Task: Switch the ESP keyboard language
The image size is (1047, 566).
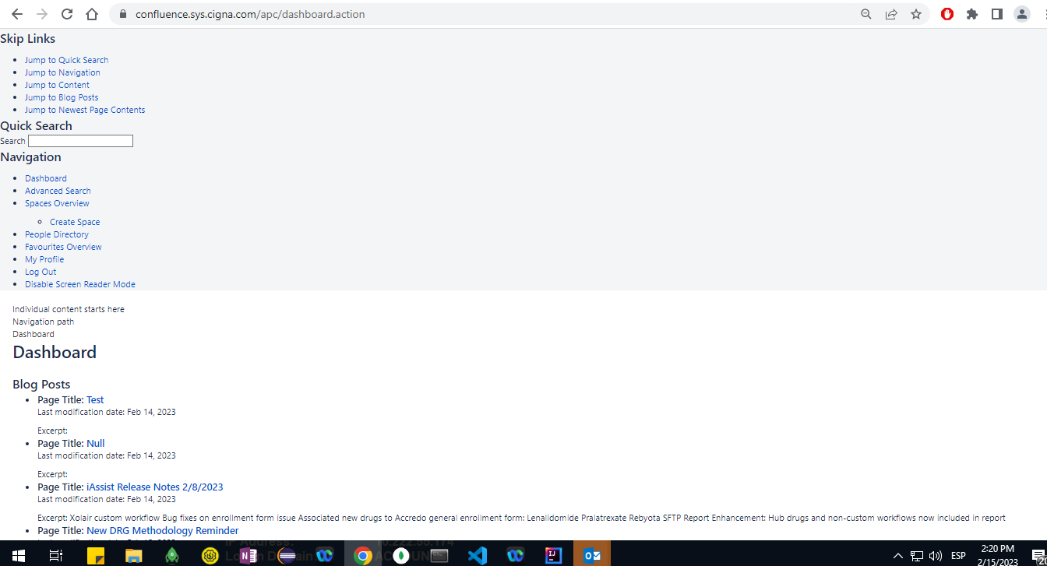Action: pyautogui.click(x=959, y=556)
